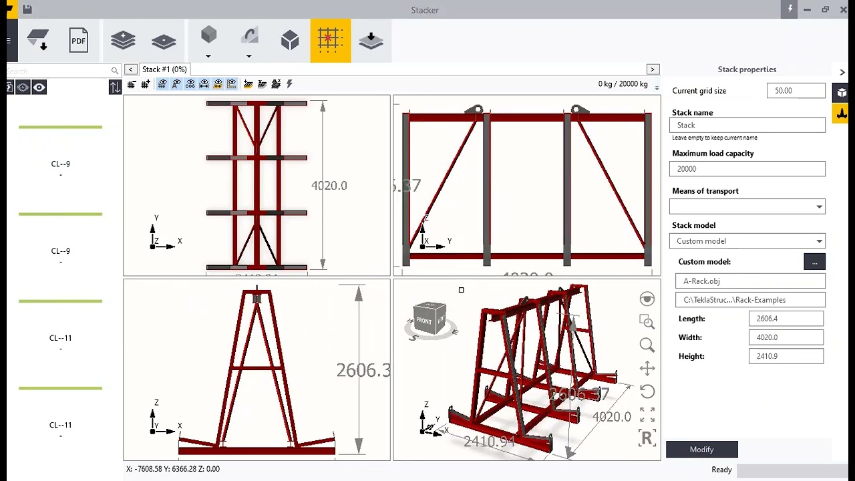Click the pan four-arrow icon in 3D view
Screen dimensions: 855x481
(647, 368)
